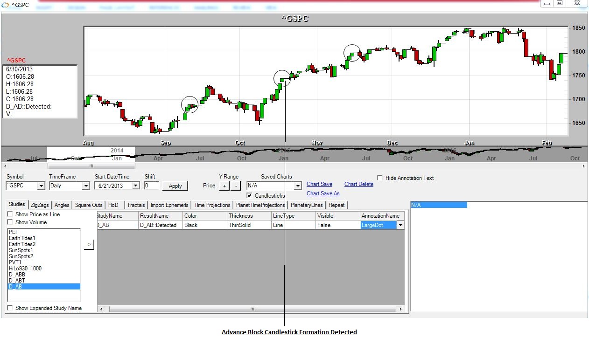Click the application icon in title bar

pyautogui.click(x=5, y=5)
